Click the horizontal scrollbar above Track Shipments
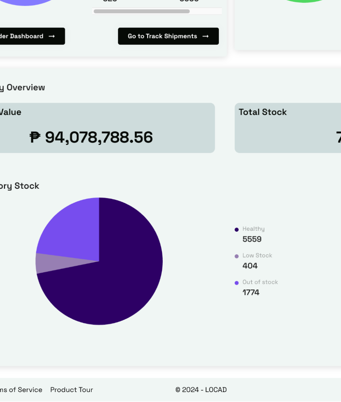Image resolution: width=341 pixels, height=402 pixels. click(x=141, y=11)
